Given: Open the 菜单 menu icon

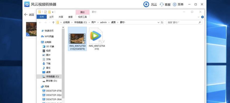Looking at the screenshot, I should [x=175, y=5].
